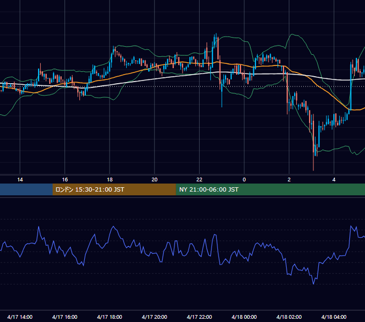
Task: Click the 4/18 00:00 time label
Action: click(x=244, y=317)
